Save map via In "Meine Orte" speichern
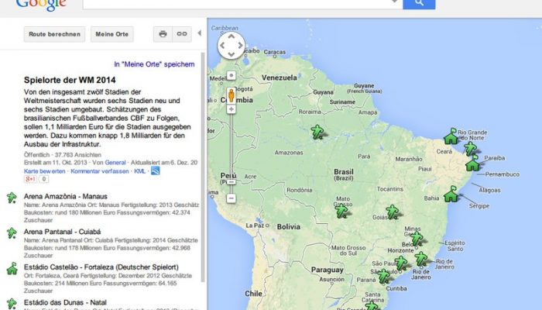Viewport: 542px width, 310px height. click(x=154, y=64)
